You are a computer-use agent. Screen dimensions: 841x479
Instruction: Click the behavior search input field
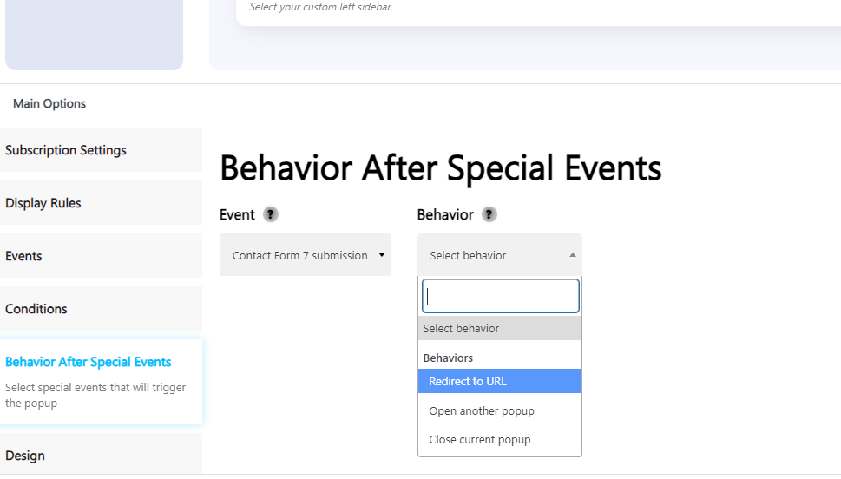[x=501, y=296]
